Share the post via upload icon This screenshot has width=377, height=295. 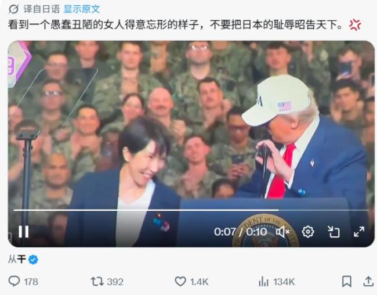368,281
